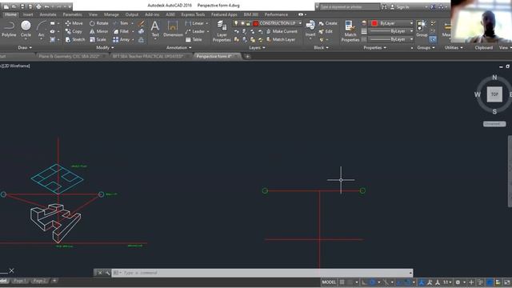This screenshot has height=288, width=512.
Task: Click the Linear dimension tool
Action: tap(194, 23)
